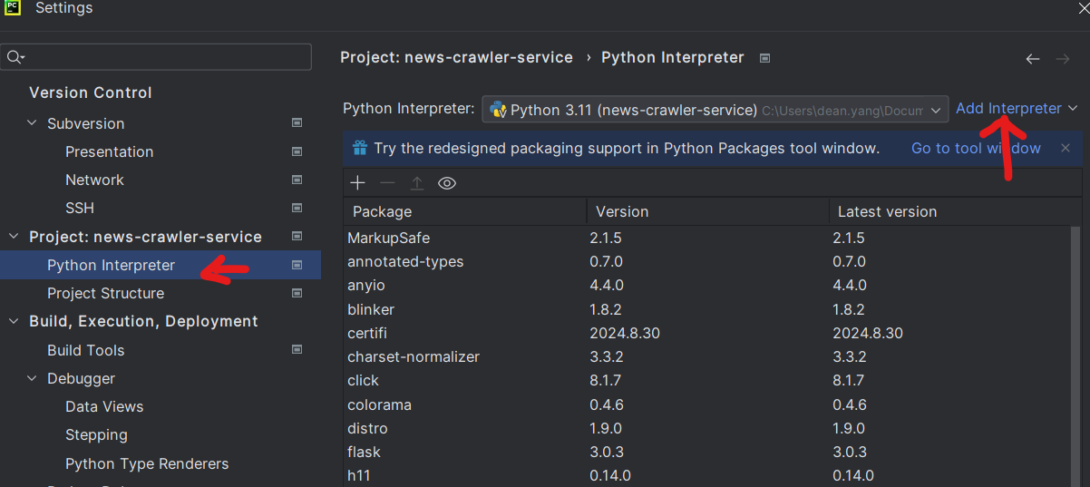This screenshot has height=487, width=1090.
Task: Click project-level icon beside Build Tools
Action: tap(297, 350)
